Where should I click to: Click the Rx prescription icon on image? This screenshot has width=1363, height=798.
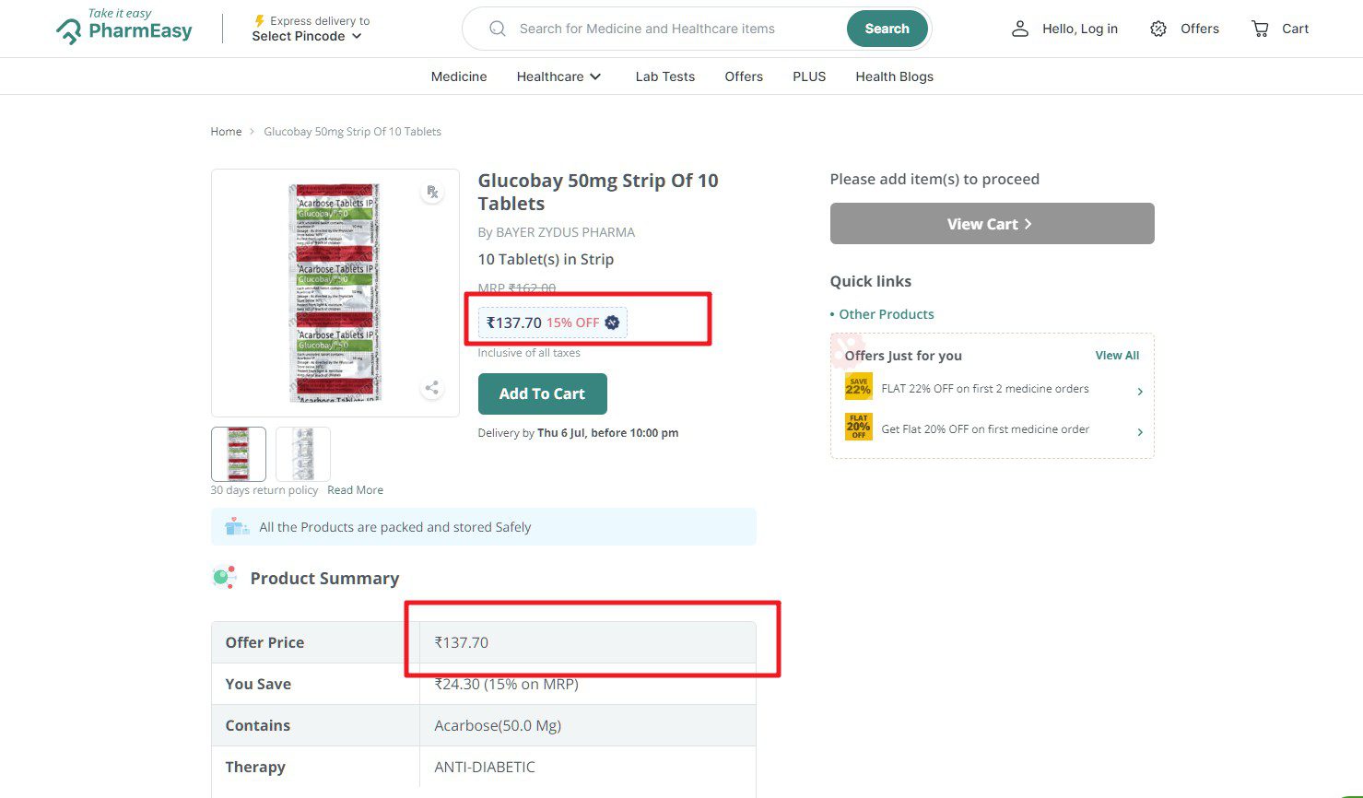click(431, 192)
